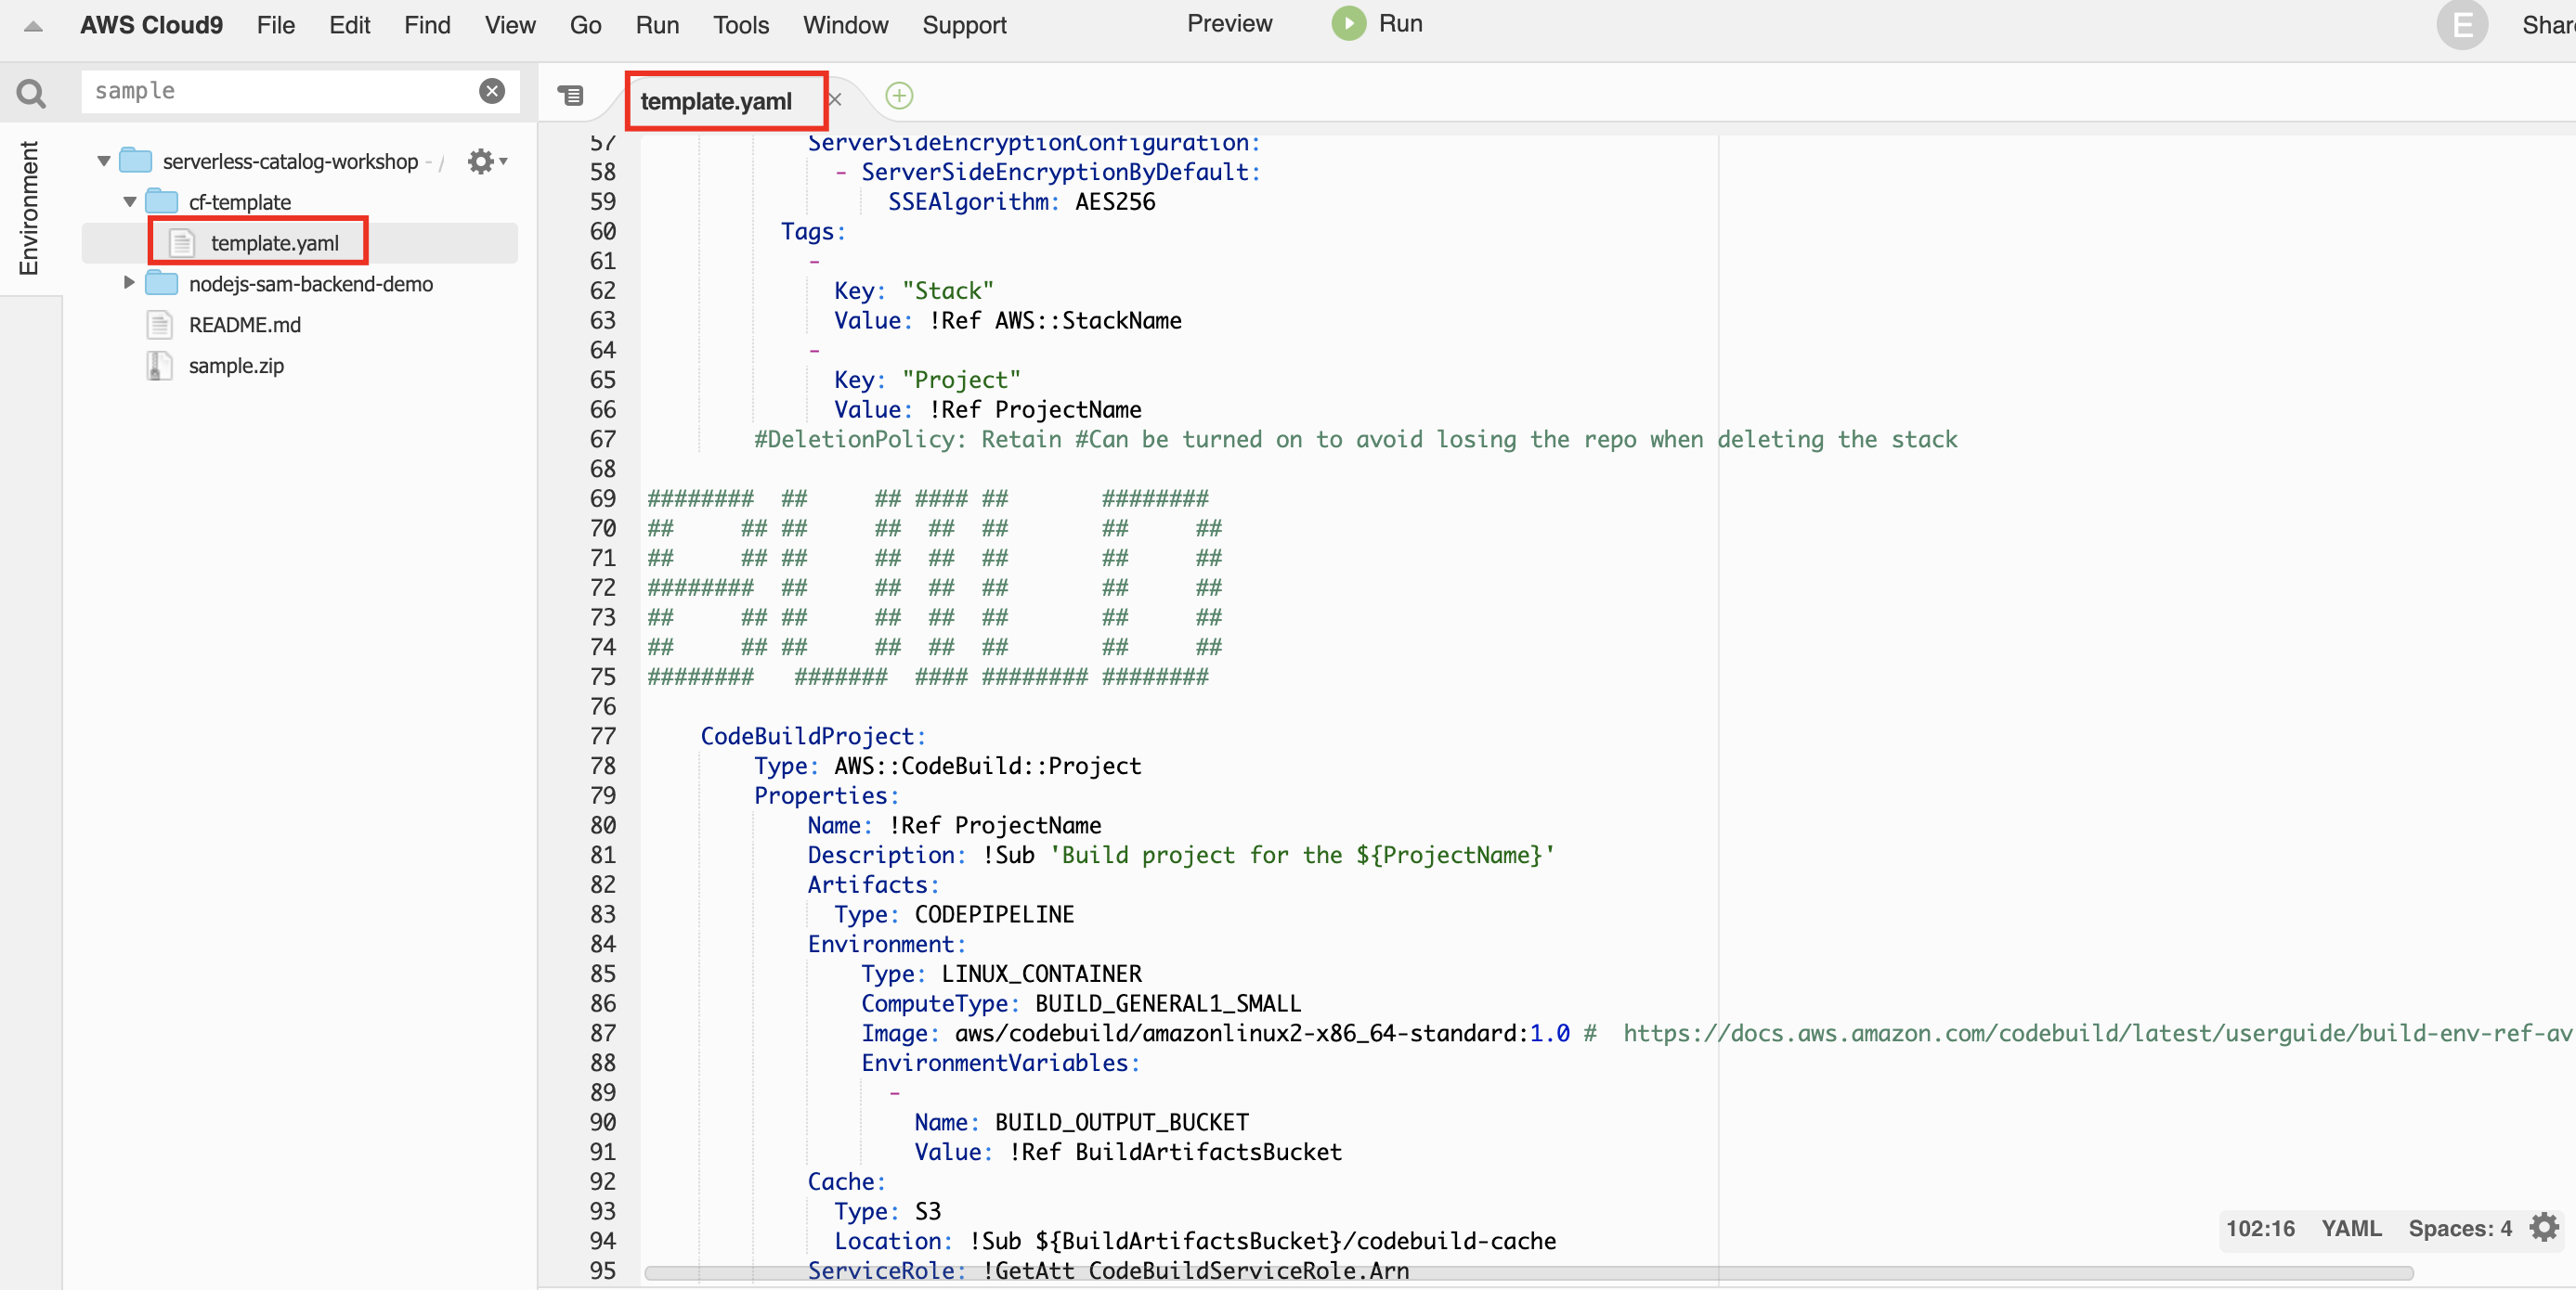Open the YAML syntax mode selector
The height and width of the screenshot is (1290, 2576).
click(2350, 1227)
